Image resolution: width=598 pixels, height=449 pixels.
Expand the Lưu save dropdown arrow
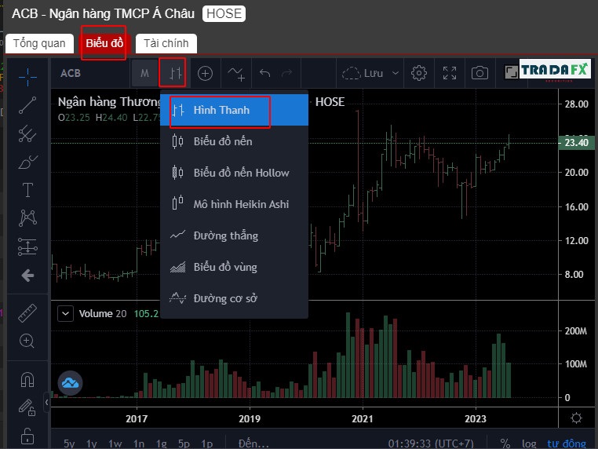tap(396, 73)
